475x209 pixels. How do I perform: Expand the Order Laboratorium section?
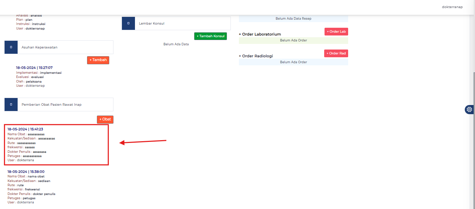(x=260, y=34)
